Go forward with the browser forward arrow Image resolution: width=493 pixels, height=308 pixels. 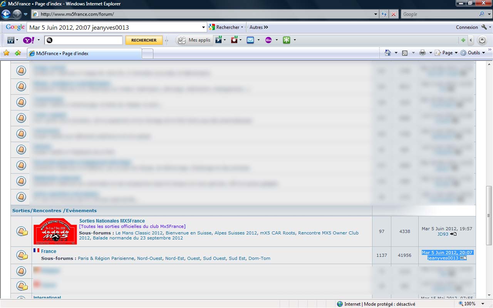click(17, 14)
